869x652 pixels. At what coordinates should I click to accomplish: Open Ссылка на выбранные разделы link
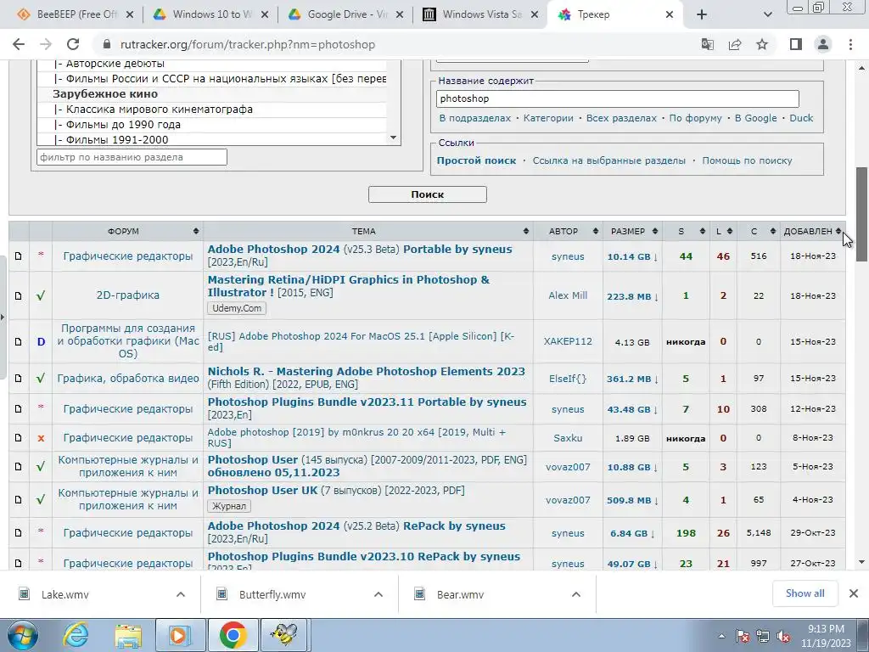click(x=609, y=160)
